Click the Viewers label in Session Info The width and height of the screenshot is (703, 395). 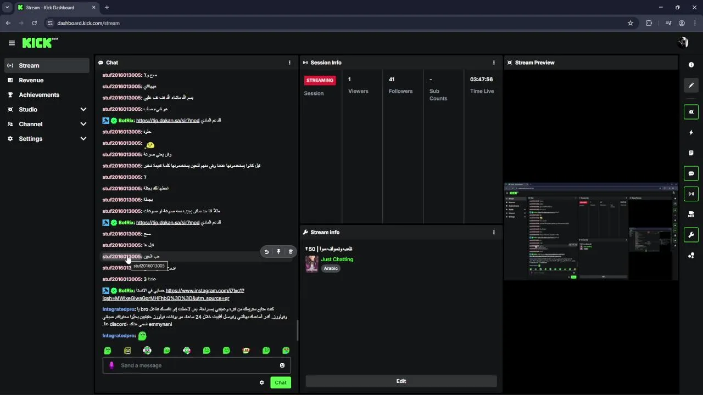358,91
